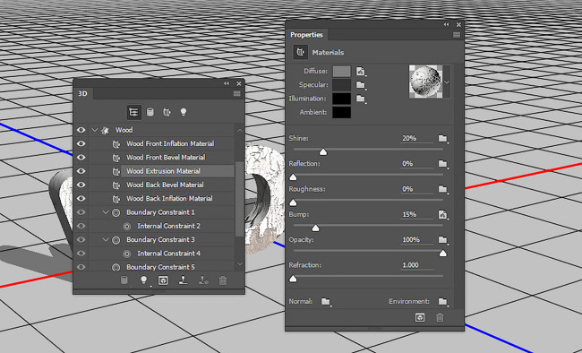The image size is (582, 353).
Task: Add new mesh to the 3D scene
Action: coord(124,280)
